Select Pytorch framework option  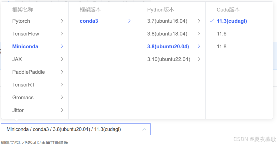pos(21,21)
